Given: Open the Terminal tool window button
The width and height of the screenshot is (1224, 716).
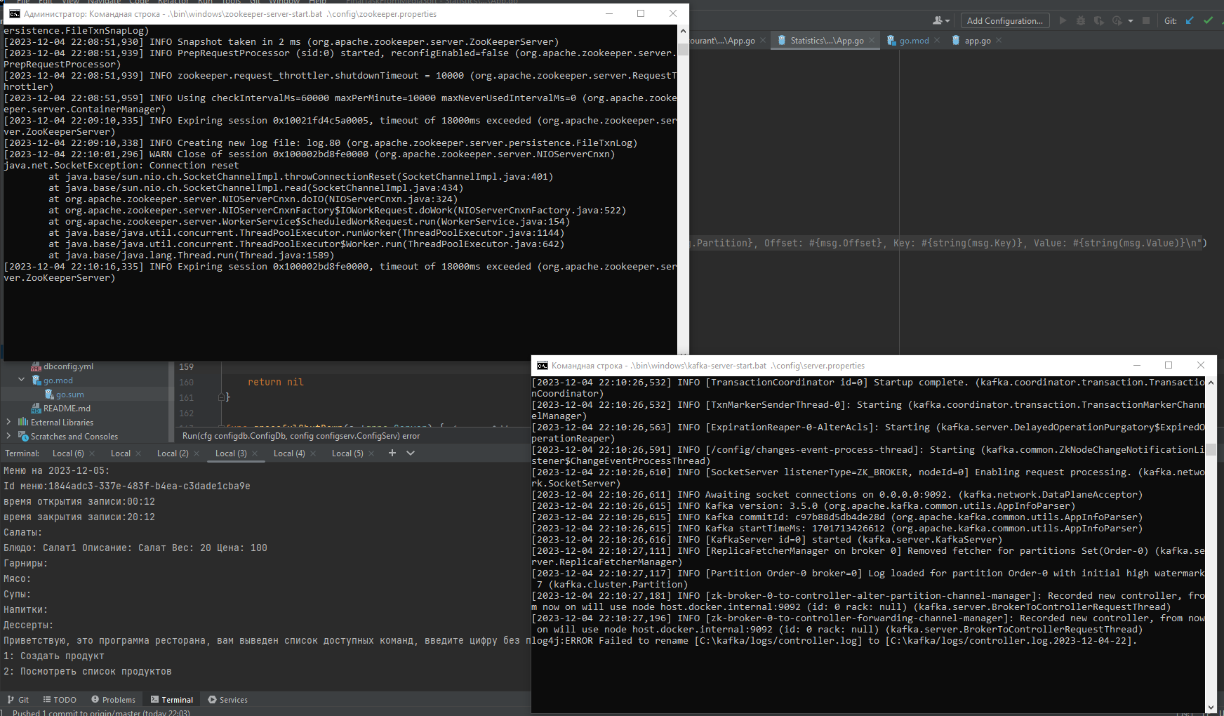Looking at the screenshot, I should pos(171,700).
